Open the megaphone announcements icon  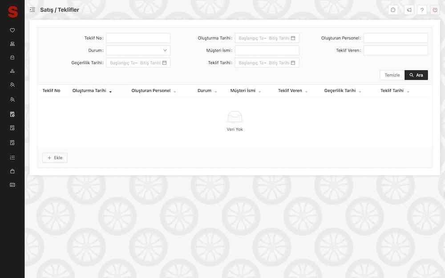[409, 10]
